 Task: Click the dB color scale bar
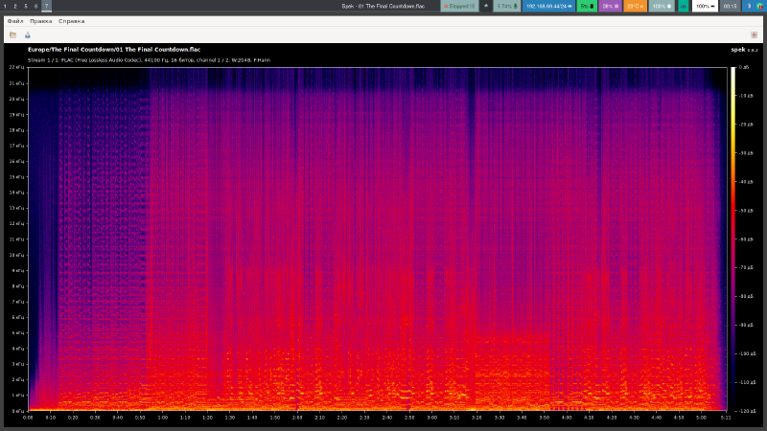[x=732, y=239]
